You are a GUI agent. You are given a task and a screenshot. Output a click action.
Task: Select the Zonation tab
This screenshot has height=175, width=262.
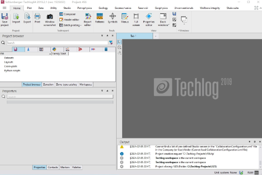pyautogui.click(x=48, y=84)
